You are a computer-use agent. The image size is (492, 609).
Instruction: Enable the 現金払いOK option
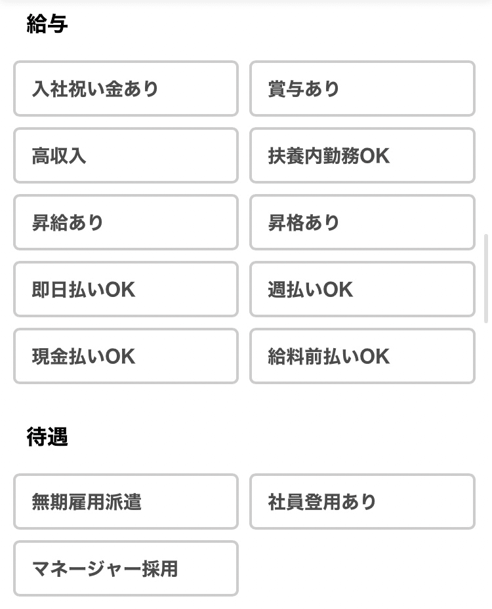(x=125, y=356)
